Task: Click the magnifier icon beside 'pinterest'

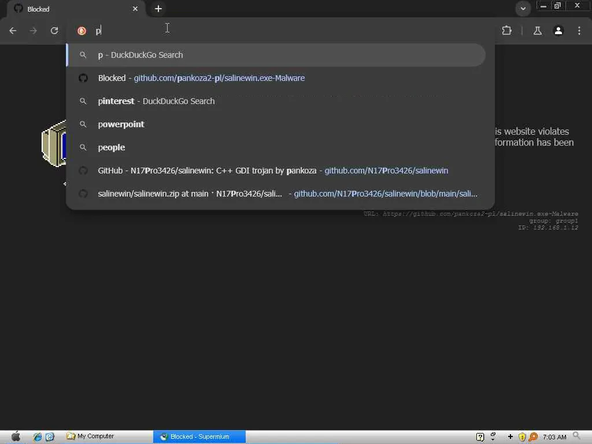Action: 83,101
